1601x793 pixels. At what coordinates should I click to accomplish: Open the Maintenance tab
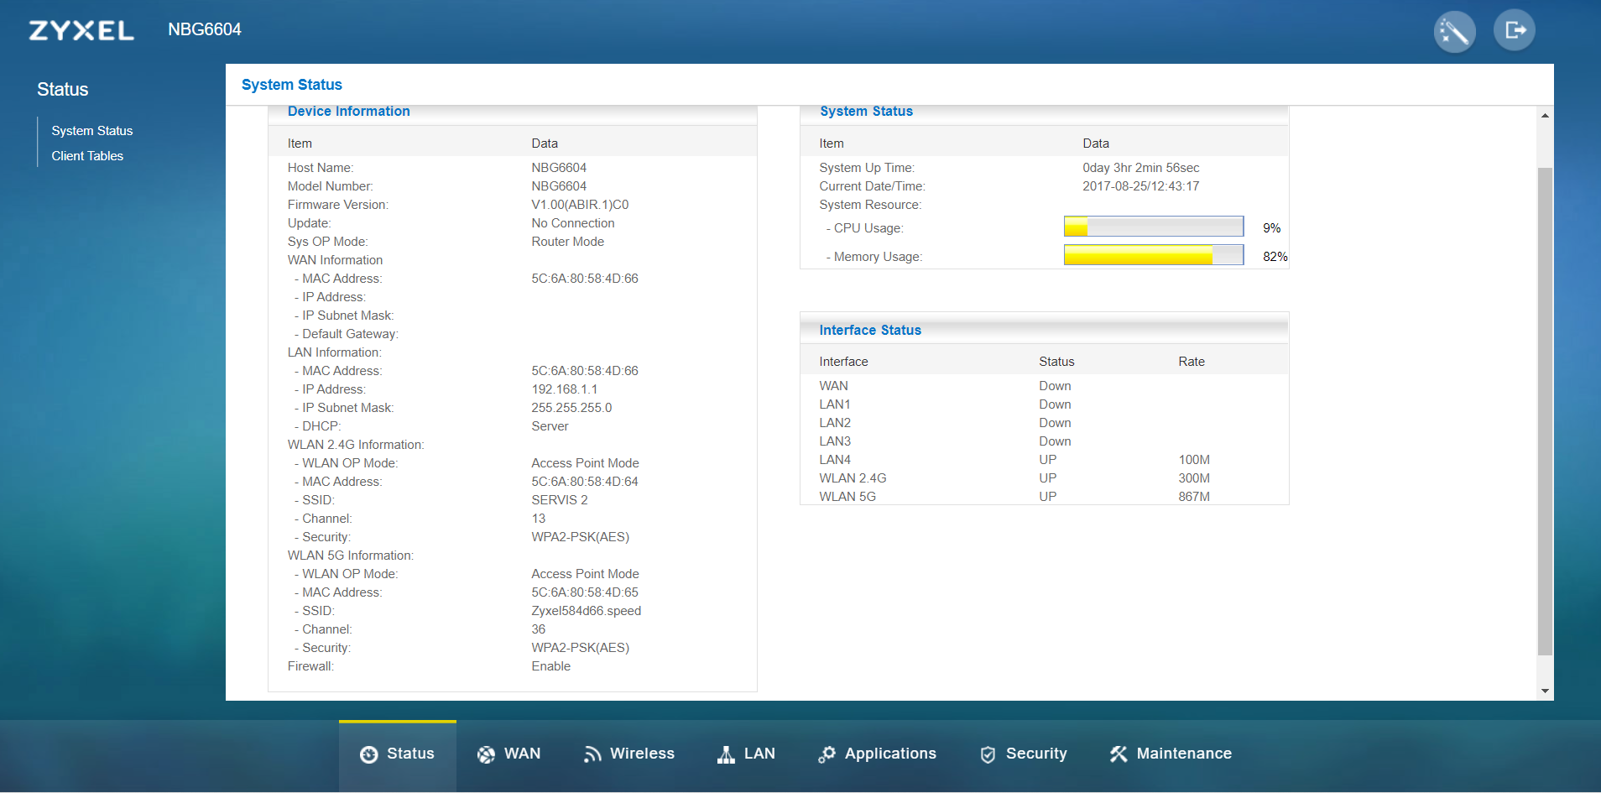click(x=1171, y=756)
